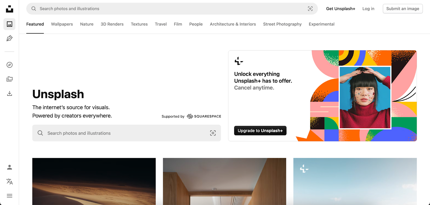Open the Nature category tab
Viewport: 430px width, 205px height.
(x=87, y=24)
